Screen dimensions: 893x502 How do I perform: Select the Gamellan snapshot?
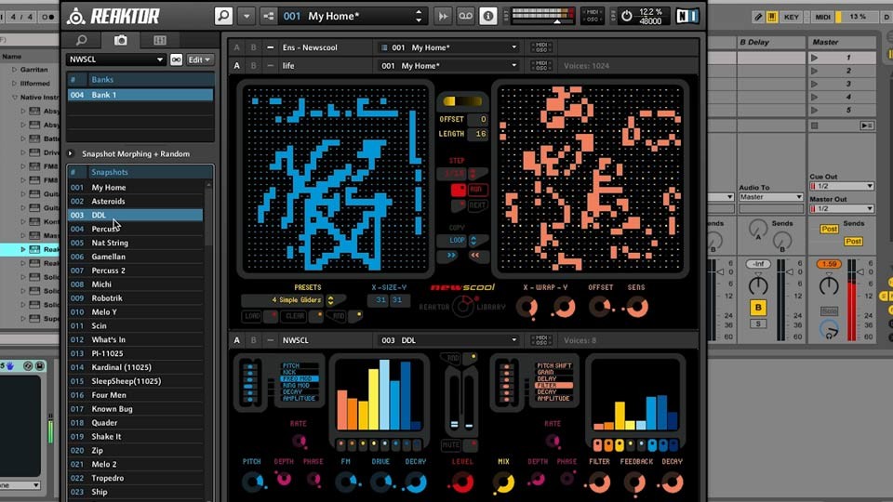point(135,257)
